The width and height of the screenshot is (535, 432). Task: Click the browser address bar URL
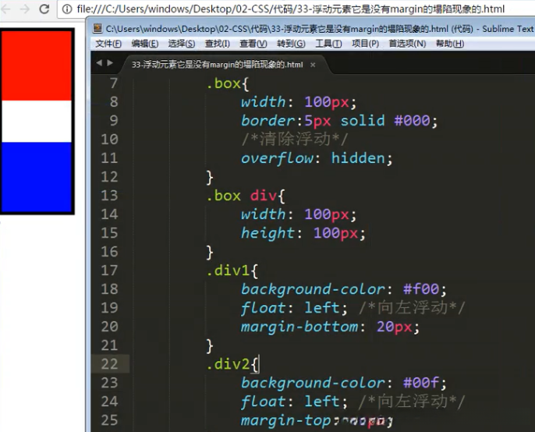click(x=290, y=9)
